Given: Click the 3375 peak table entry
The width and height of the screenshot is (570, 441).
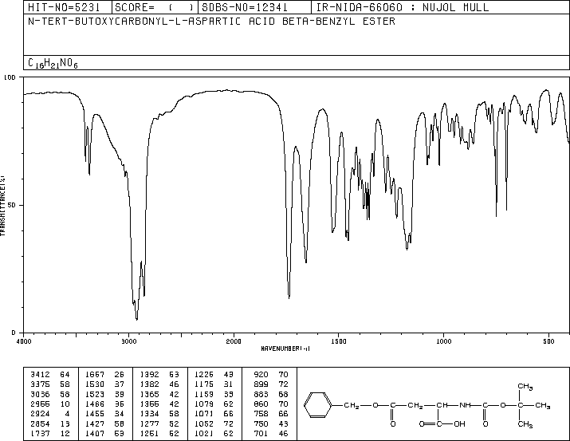Looking at the screenshot, I should [50, 384].
